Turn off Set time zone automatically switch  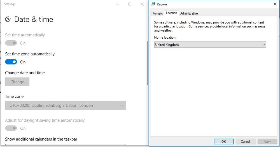pos(11,62)
